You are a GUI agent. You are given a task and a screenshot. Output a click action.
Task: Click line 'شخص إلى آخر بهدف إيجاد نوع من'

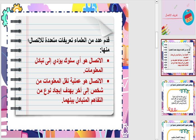(70, 91)
